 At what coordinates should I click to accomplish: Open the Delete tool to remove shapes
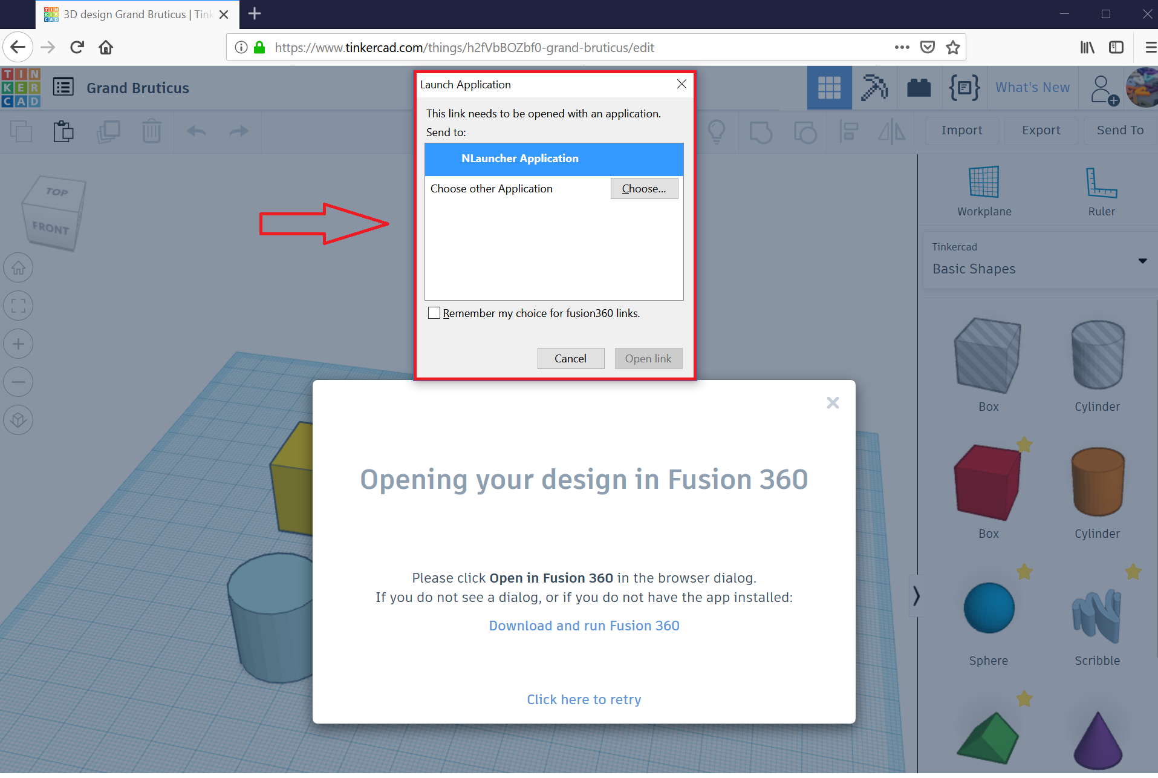151,131
